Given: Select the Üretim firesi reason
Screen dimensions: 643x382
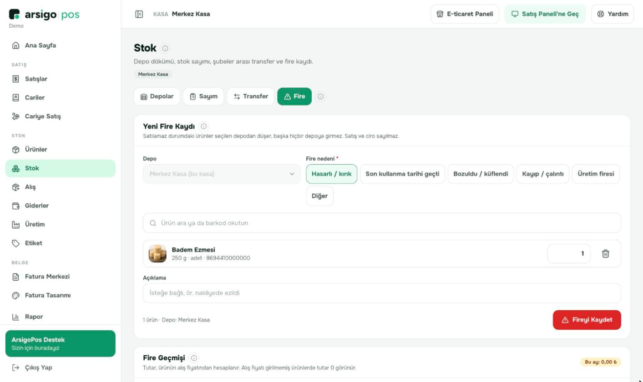Looking at the screenshot, I should (x=596, y=174).
